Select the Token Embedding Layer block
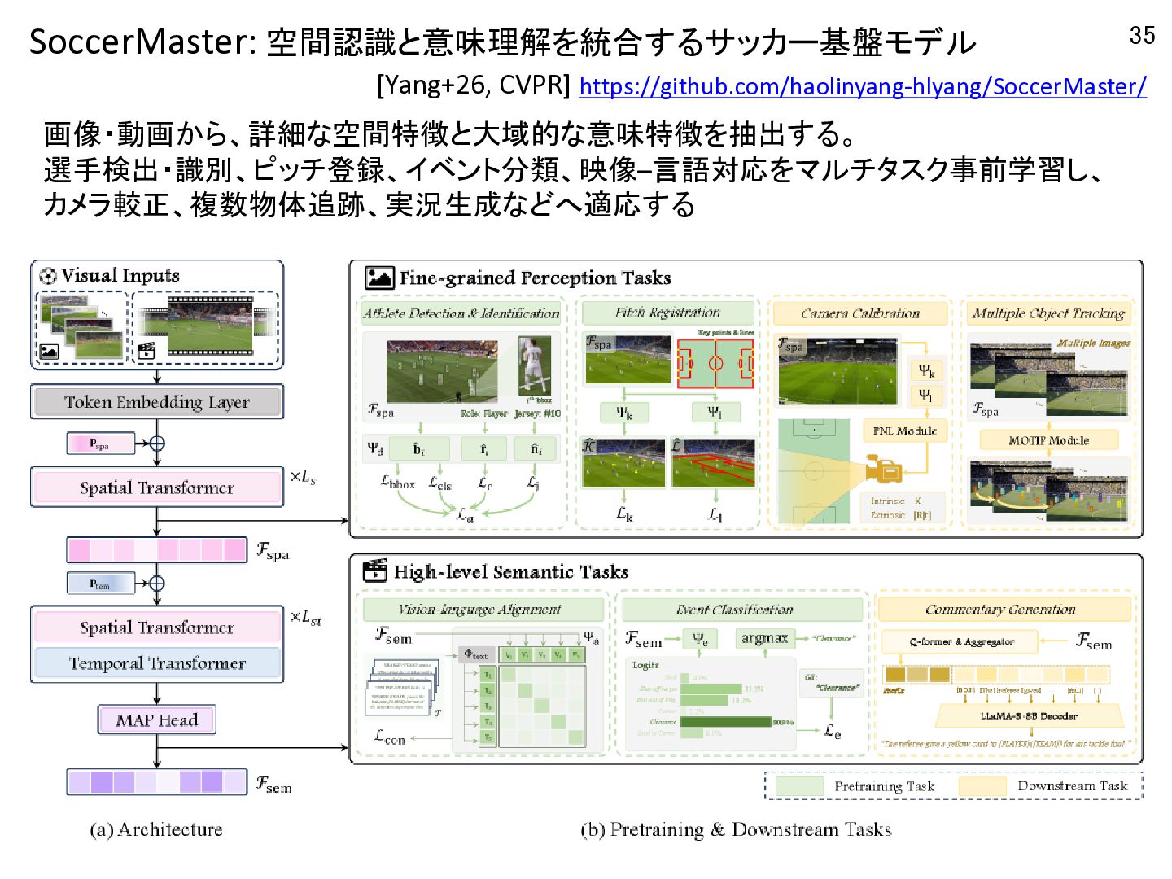 pos(157,402)
